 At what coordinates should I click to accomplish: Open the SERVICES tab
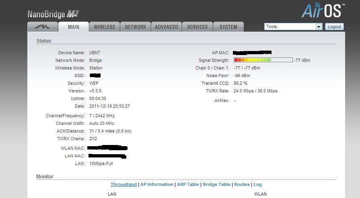[197, 27]
